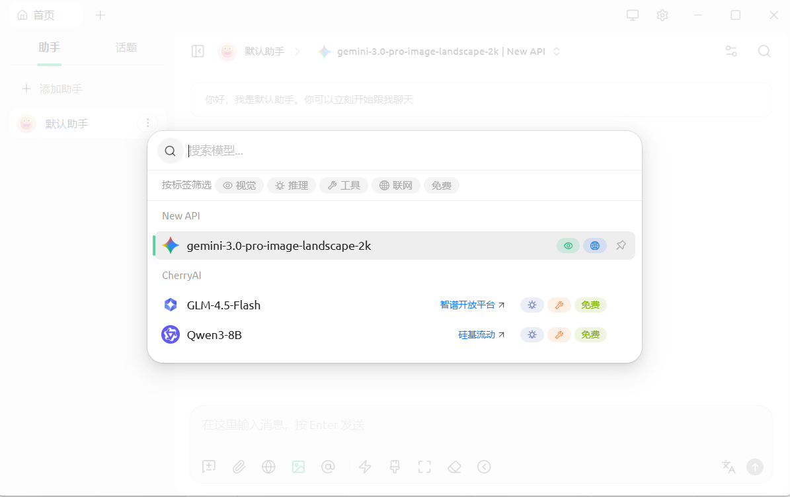The image size is (790, 497).
Task: Click the search magnifier icon in model popup
Action: click(x=171, y=151)
